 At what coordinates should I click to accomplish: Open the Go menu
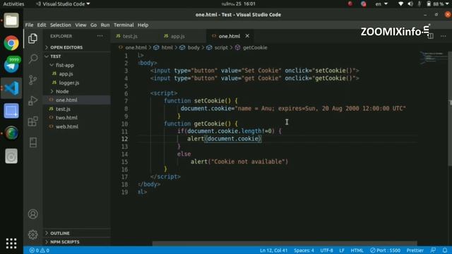click(x=93, y=25)
